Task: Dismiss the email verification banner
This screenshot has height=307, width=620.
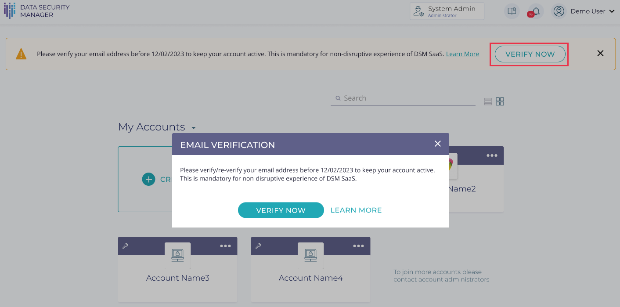Action: click(600, 53)
